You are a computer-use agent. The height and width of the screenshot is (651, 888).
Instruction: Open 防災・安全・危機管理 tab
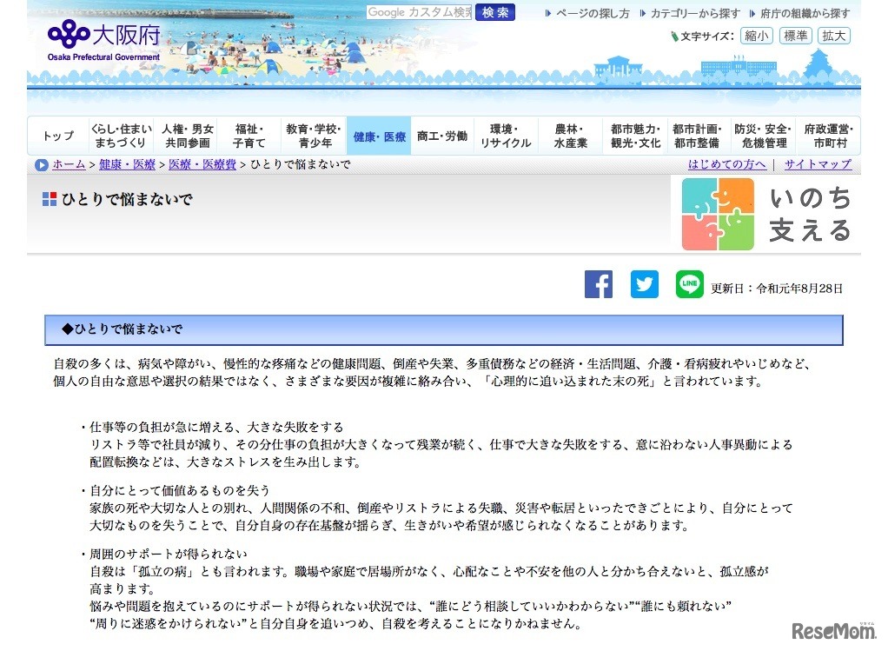click(x=763, y=136)
